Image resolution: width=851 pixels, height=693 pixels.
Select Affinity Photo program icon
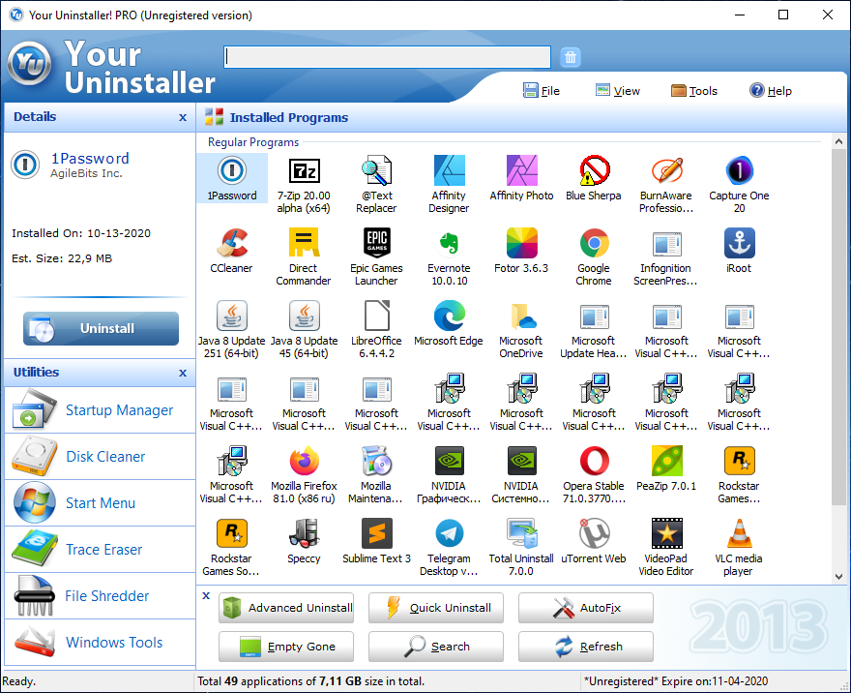click(521, 170)
